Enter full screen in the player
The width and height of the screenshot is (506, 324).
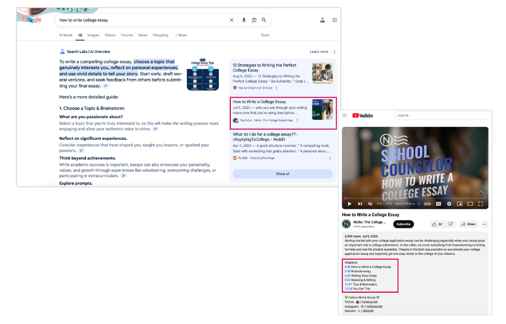pyautogui.click(x=481, y=204)
